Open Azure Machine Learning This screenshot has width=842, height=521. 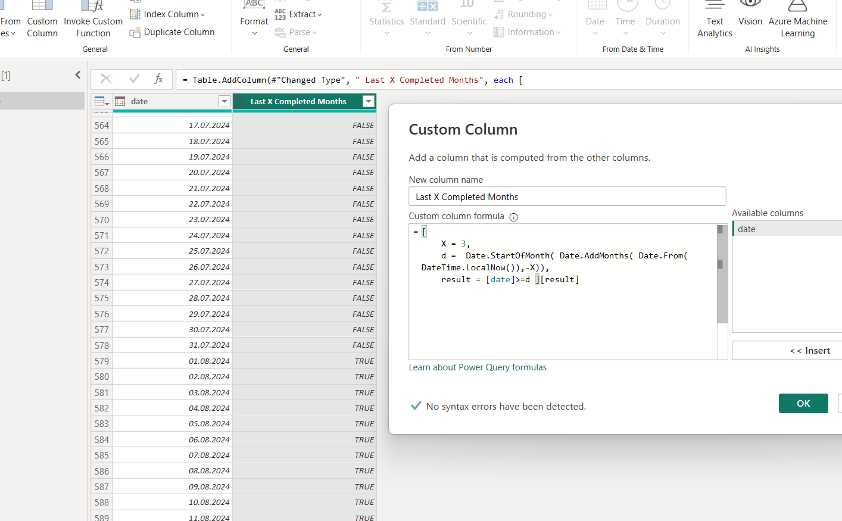[798, 19]
